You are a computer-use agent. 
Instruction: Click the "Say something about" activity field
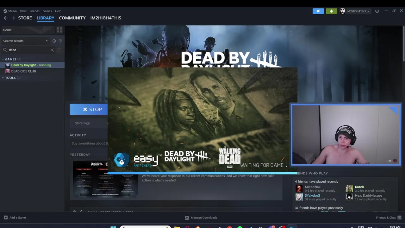point(89,143)
